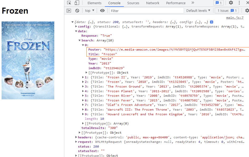Expand the headers property
Image resolution: width=249 pixels, height=157 pixels.
pos(76,137)
